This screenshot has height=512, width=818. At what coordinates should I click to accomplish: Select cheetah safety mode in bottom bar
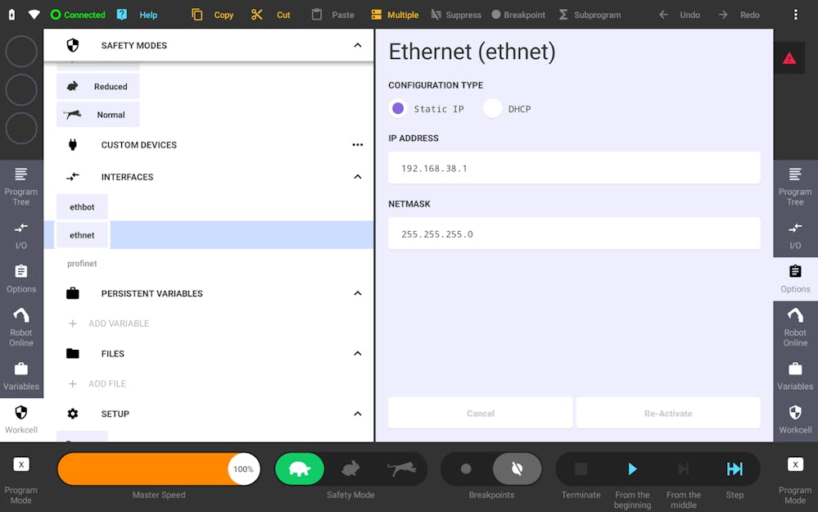402,469
